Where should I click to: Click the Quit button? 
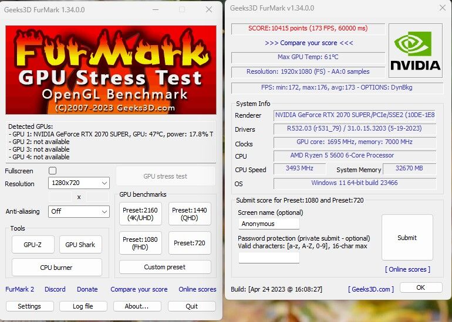[192, 306]
